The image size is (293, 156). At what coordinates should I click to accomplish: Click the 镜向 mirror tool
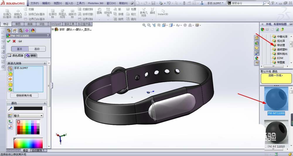pyautogui.click(x=131, y=19)
